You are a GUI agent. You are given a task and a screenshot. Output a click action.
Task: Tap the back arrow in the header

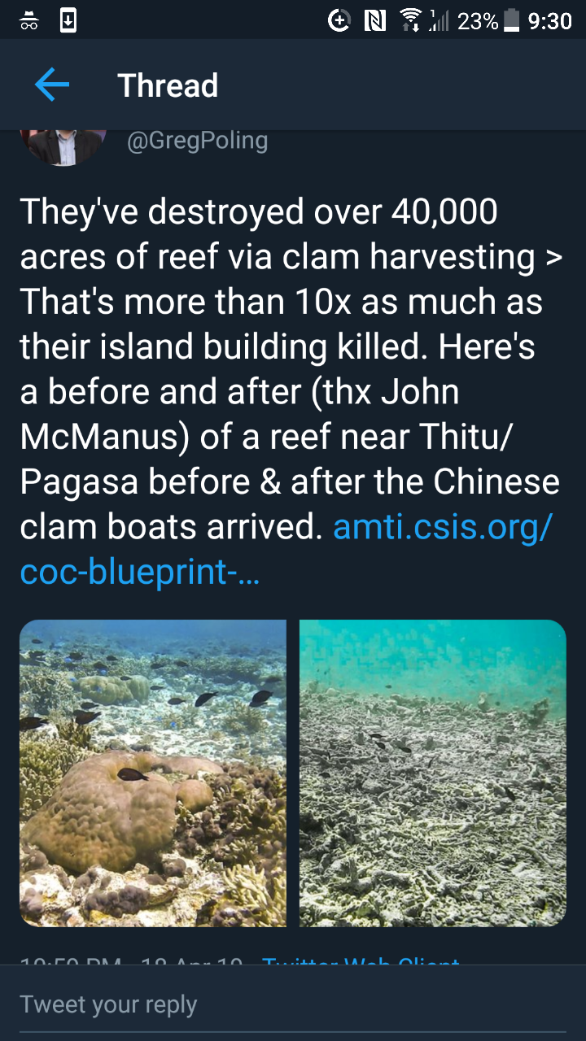click(51, 85)
